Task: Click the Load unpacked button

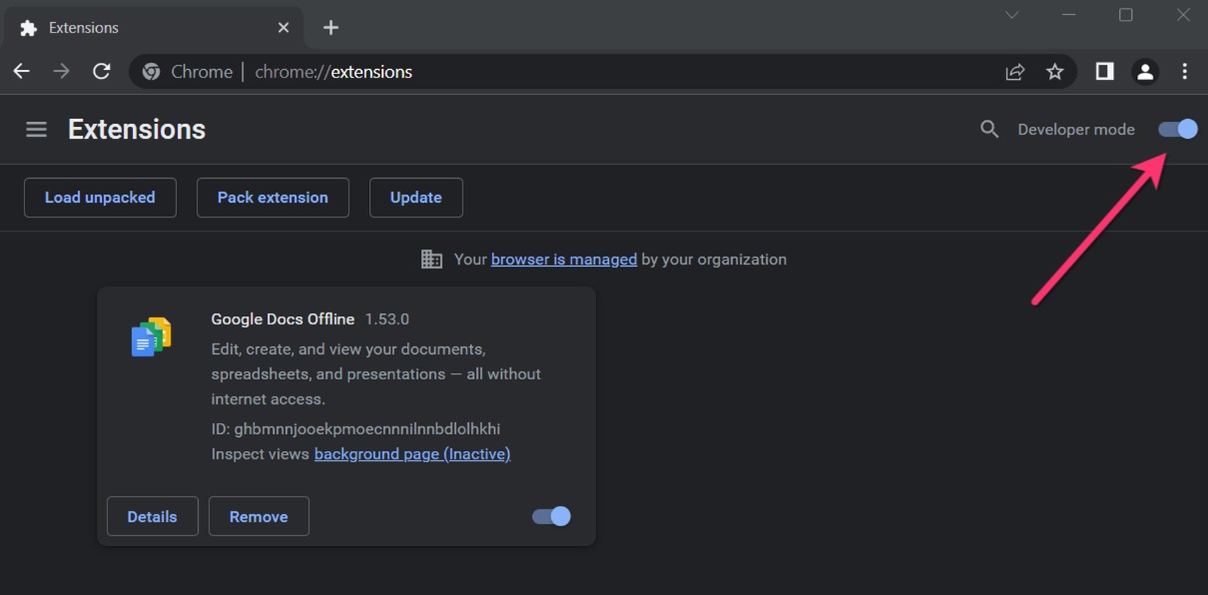Action: [100, 198]
